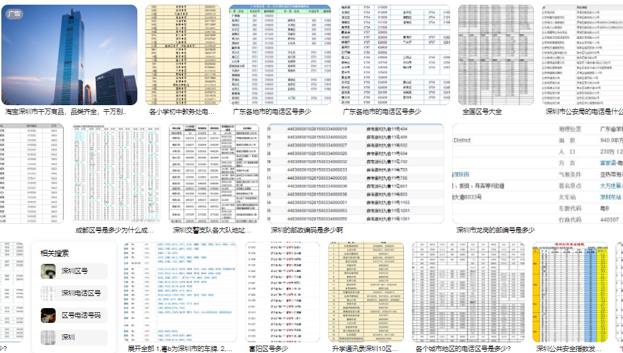623x353 pixels.
Task: Select the 深圳电话区号 related search thumbnail icon
Action: click(x=48, y=293)
